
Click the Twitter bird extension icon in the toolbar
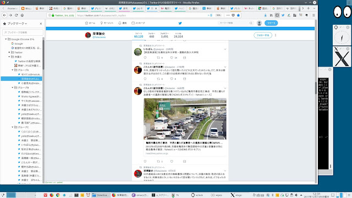[x=283, y=15]
